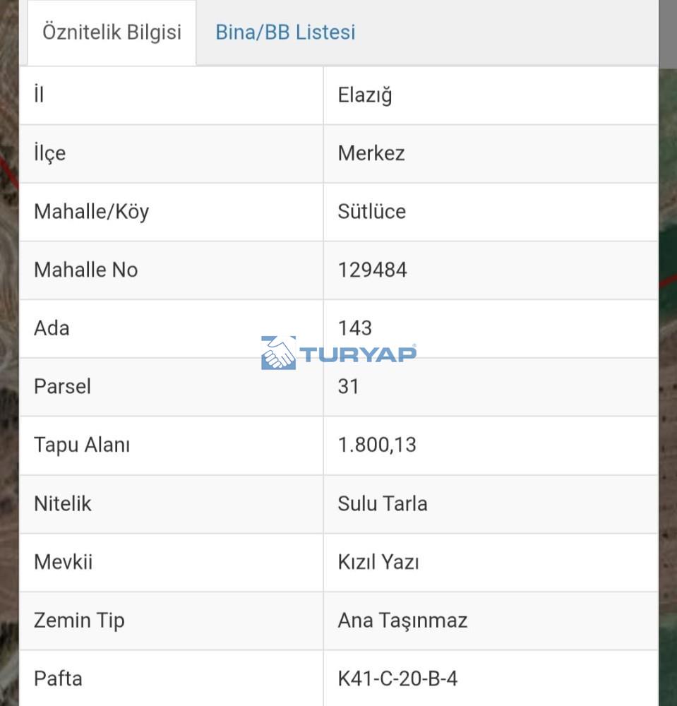
Task: Click the Ana Taşınmaz value
Action: 402,621
